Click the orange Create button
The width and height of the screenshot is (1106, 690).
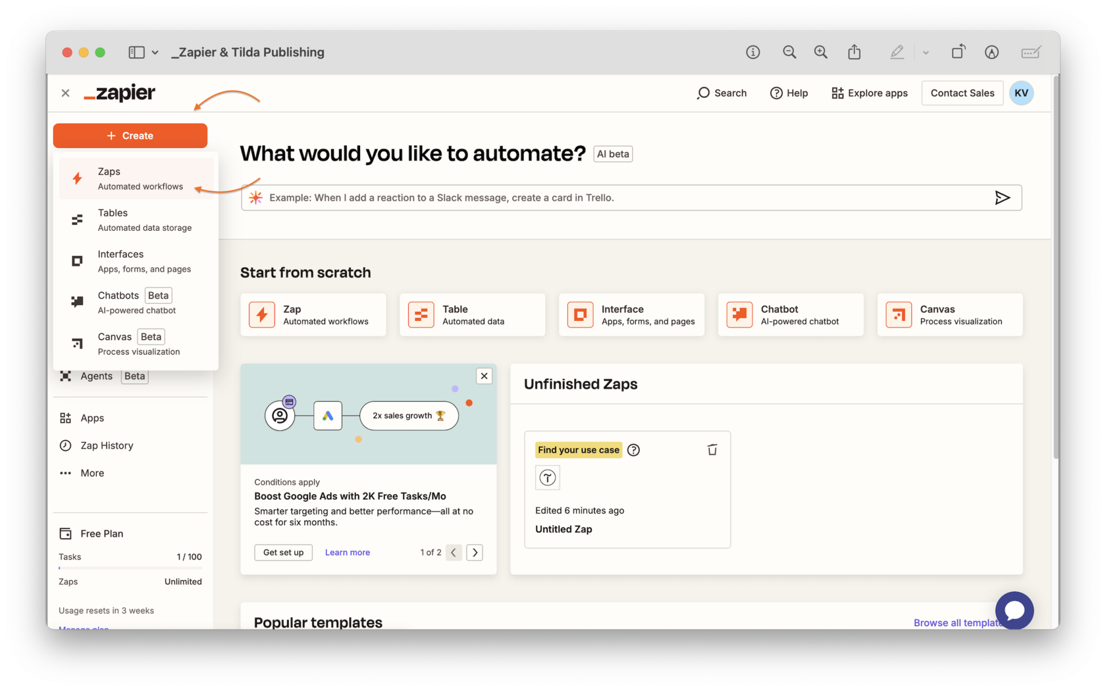coord(130,136)
